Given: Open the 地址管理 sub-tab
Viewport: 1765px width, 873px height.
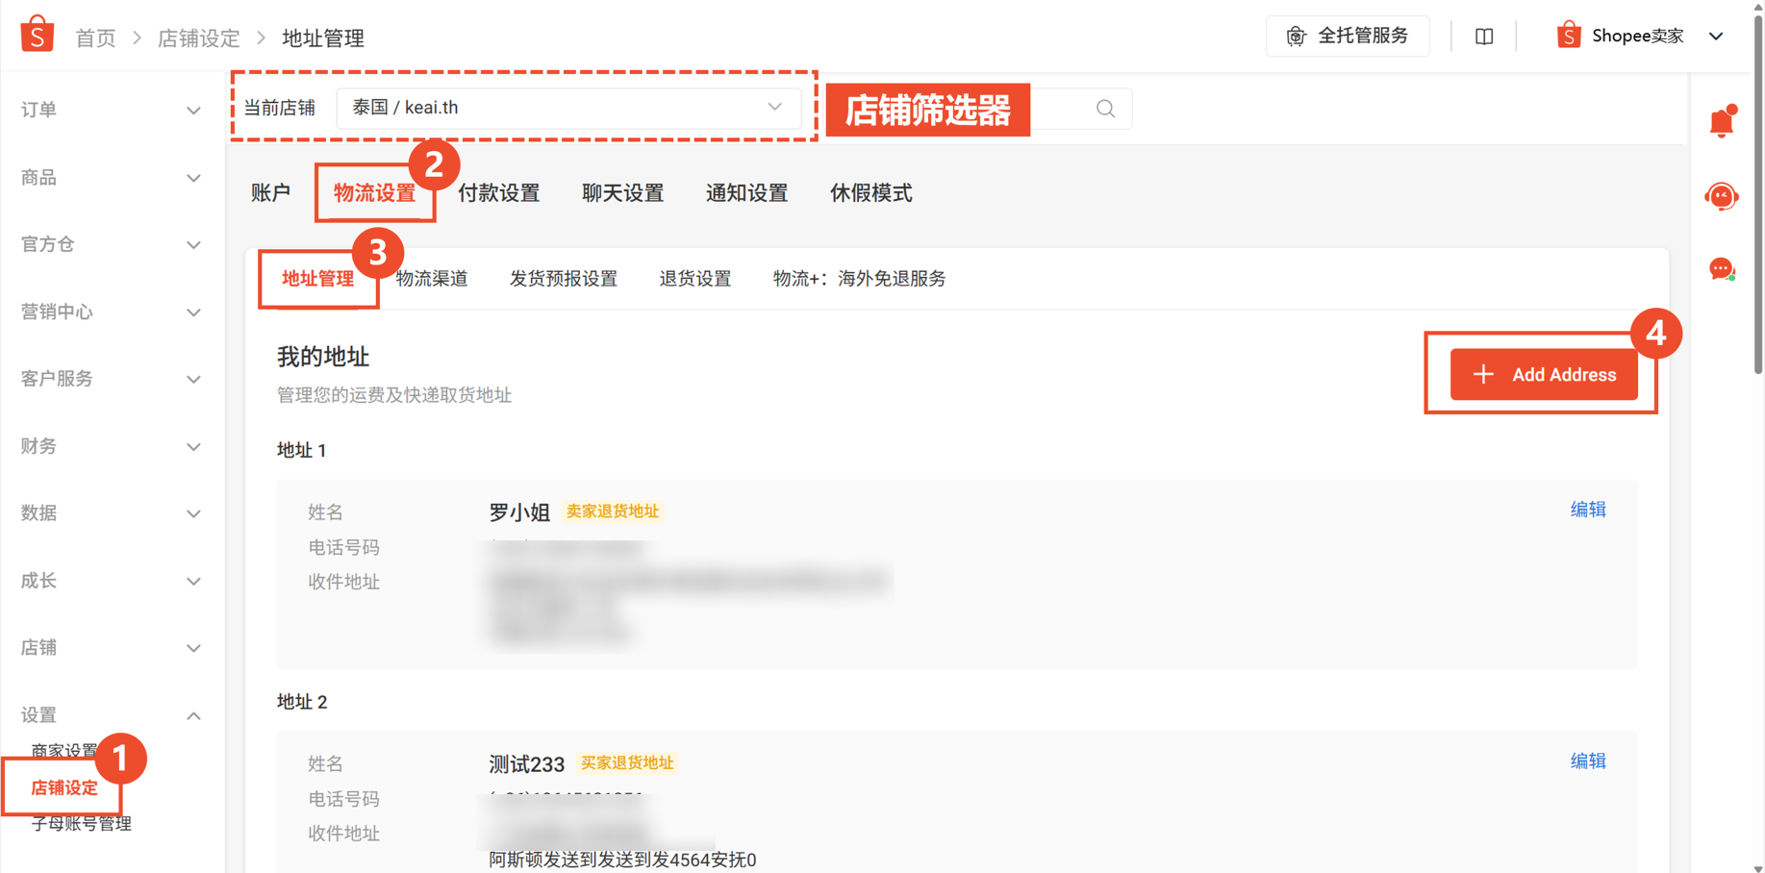Looking at the screenshot, I should click(317, 279).
